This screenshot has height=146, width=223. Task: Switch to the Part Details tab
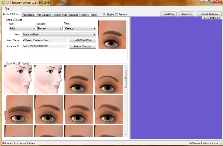(29, 15)
